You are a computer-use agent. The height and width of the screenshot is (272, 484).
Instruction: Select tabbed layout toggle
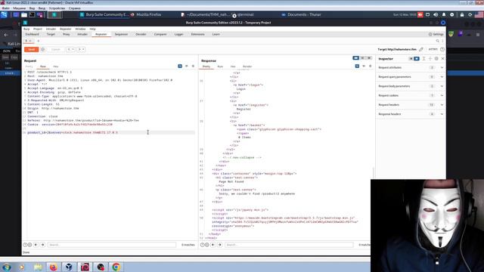tap(369, 58)
